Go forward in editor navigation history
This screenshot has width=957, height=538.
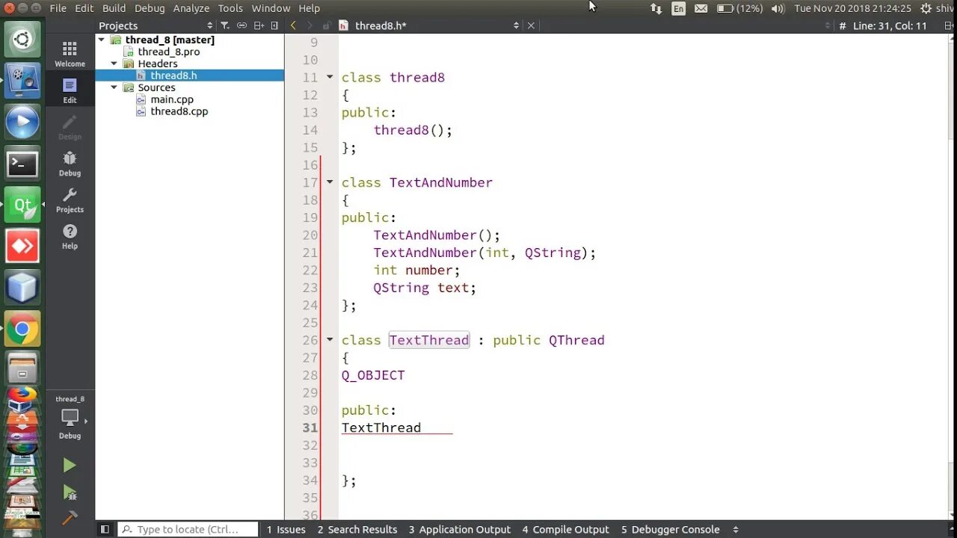click(x=310, y=25)
